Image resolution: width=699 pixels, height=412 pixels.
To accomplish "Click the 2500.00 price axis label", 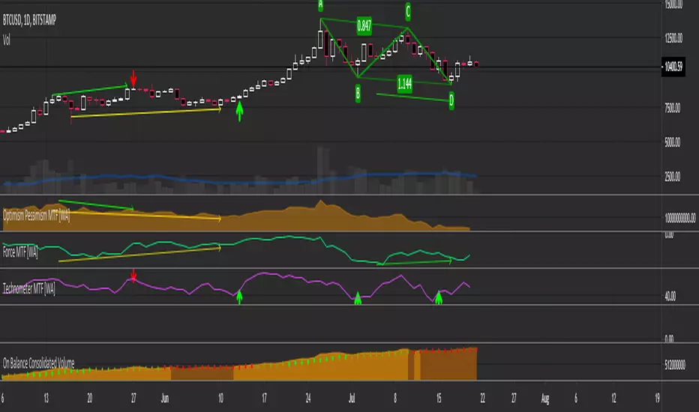I will (x=673, y=177).
